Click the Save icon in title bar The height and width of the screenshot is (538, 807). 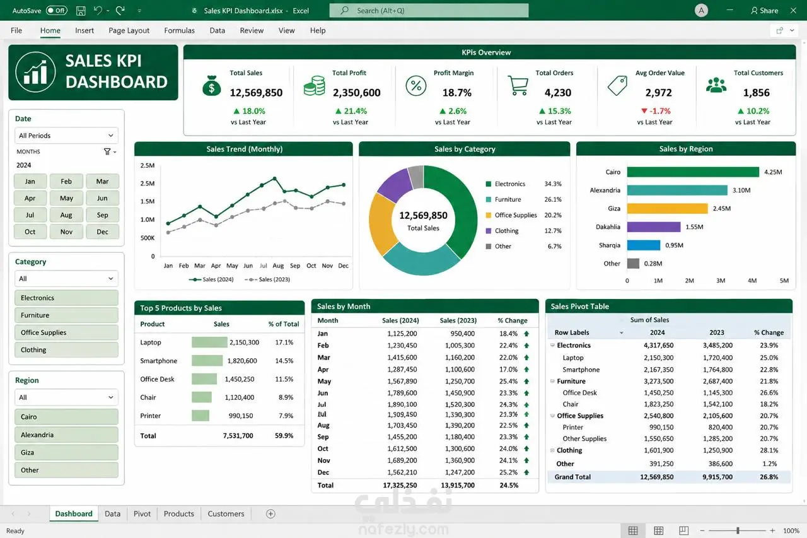pyautogui.click(x=80, y=11)
